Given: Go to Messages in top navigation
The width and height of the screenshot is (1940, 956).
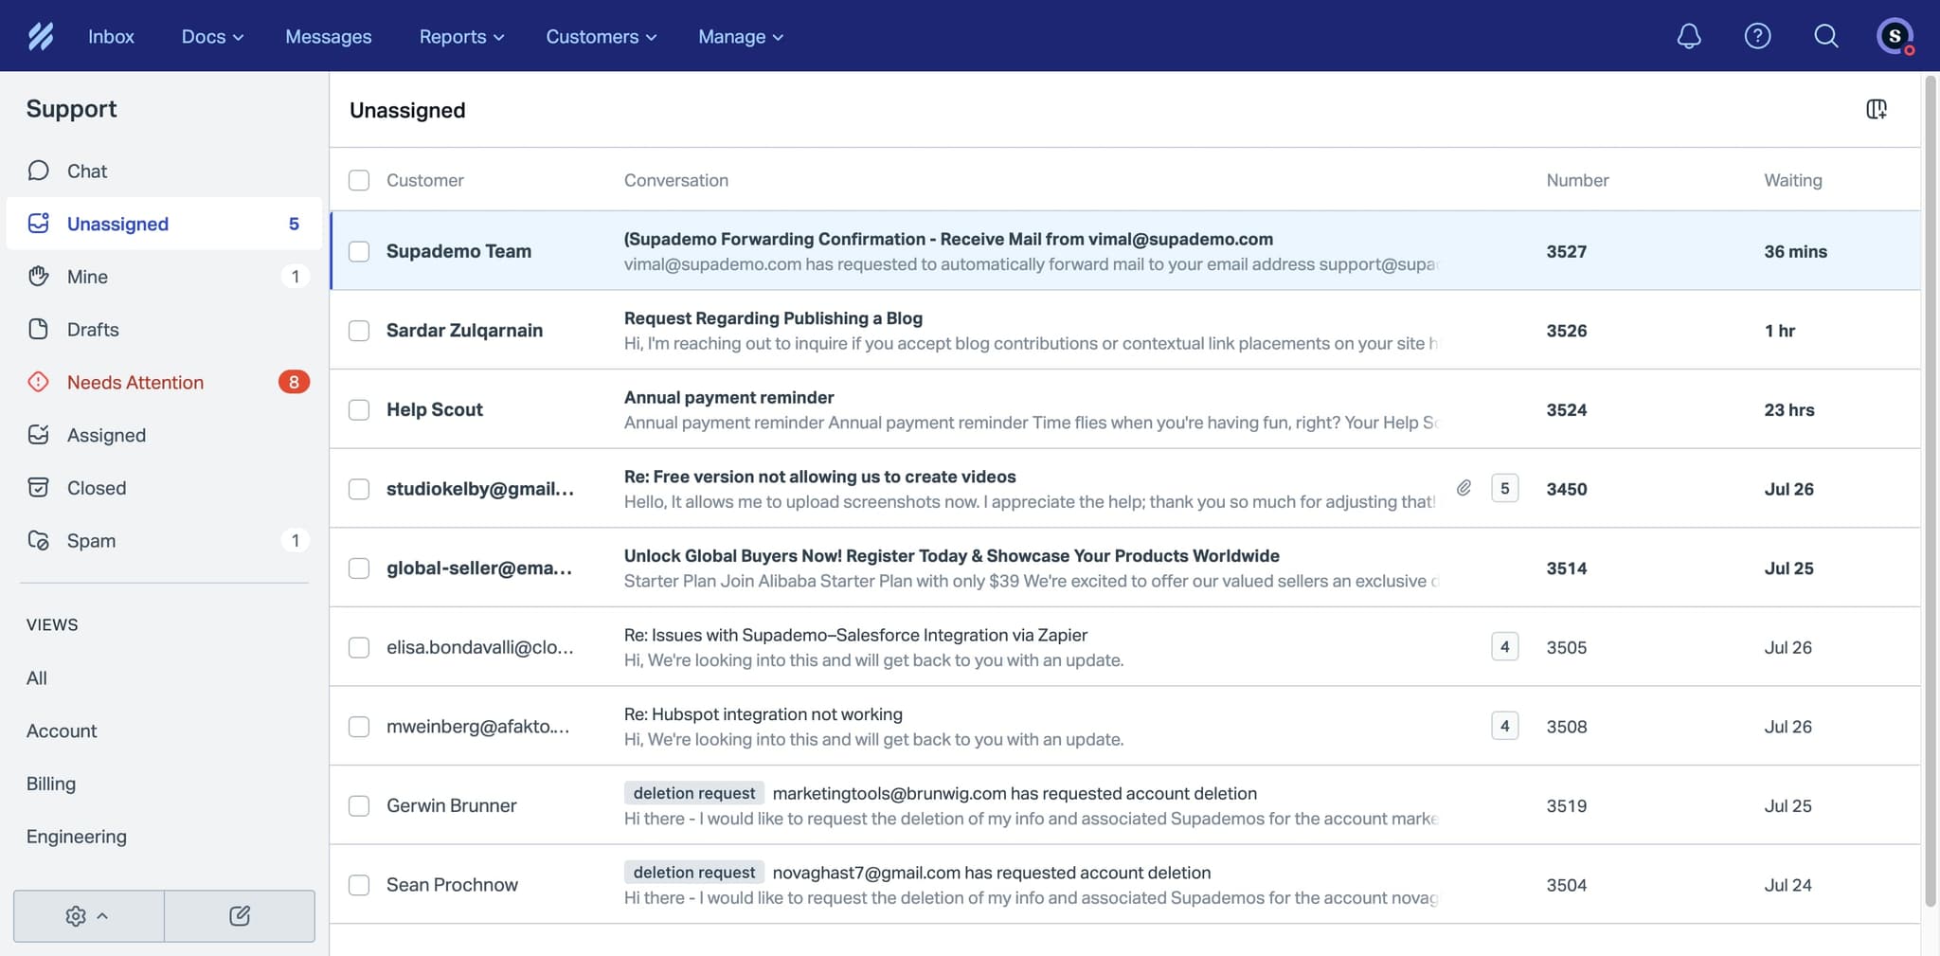Looking at the screenshot, I should pyautogui.click(x=328, y=36).
